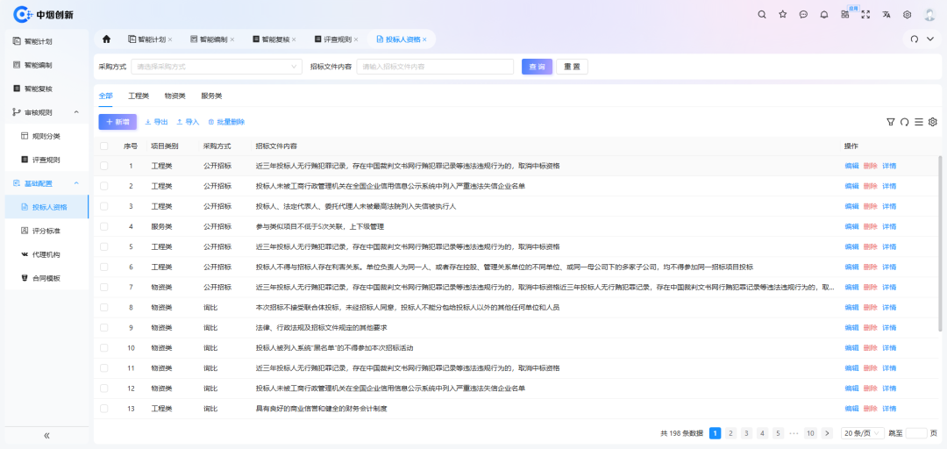The height and width of the screenshot is (449, 947).
Task: Collapse the sidebar with double-chevron icon
Action: coord(46,436)
